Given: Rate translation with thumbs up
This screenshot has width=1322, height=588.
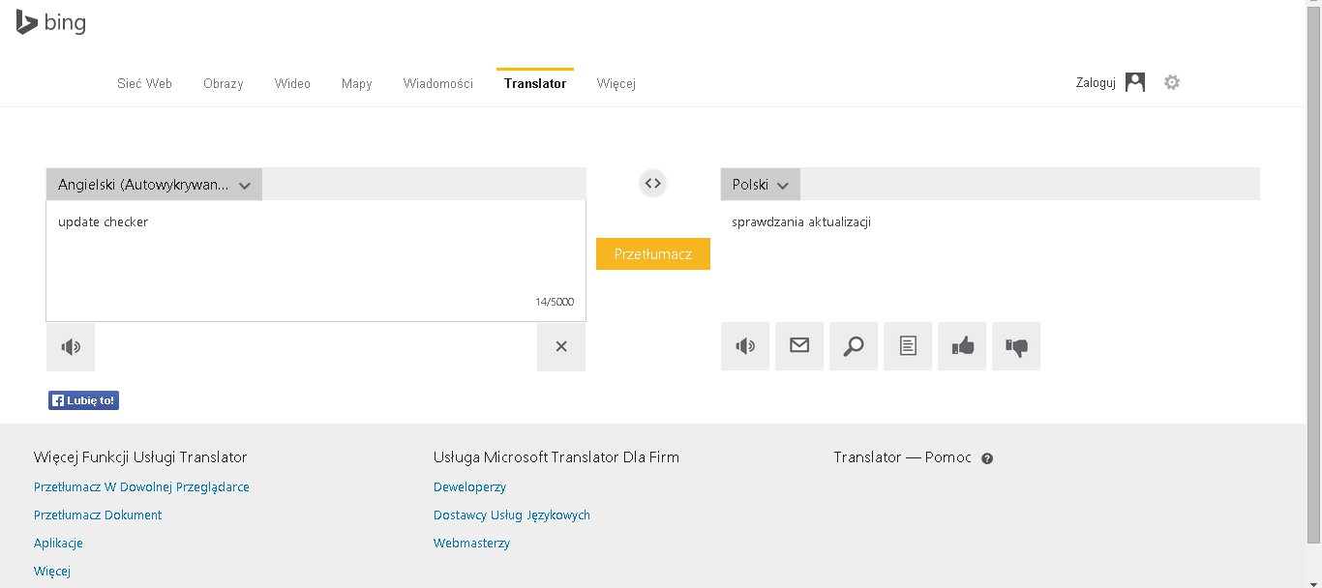Looking at the screenshot, I should 962,346.
